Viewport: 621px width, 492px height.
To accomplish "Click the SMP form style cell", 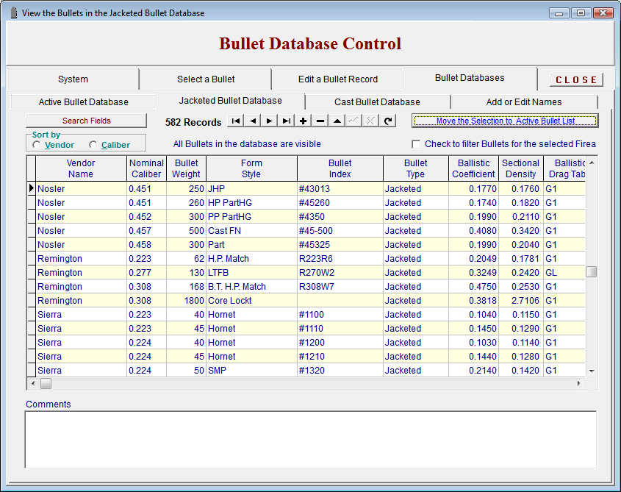I will [x=251, y=371].
